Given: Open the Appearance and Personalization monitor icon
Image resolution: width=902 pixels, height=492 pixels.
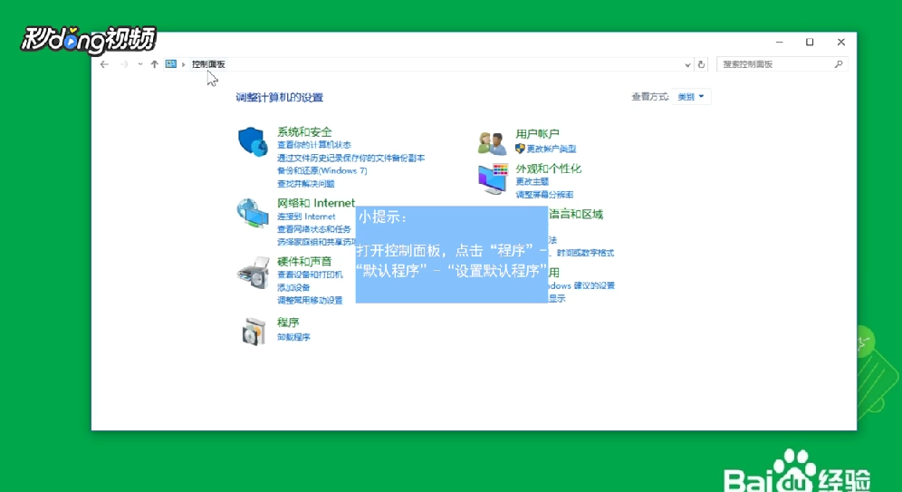Looking at the screenshot, I should [x=493, y=179].
